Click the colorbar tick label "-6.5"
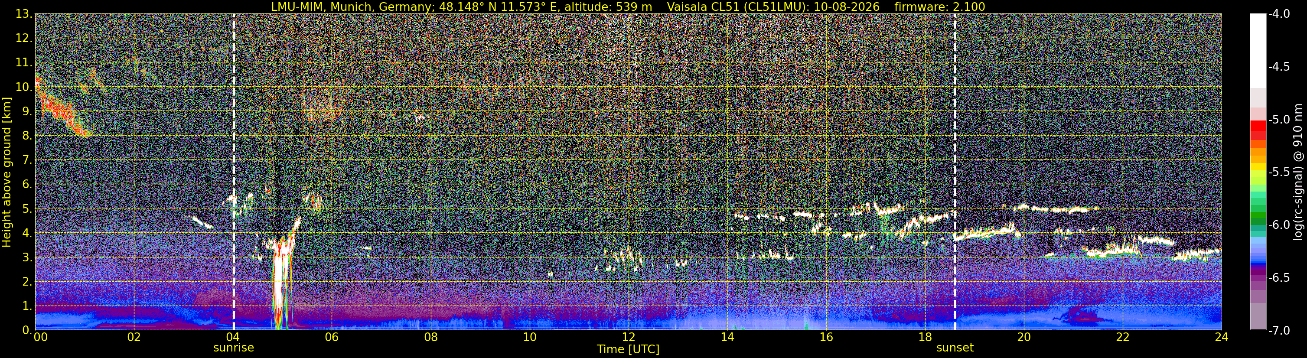 click(1278, 278)
